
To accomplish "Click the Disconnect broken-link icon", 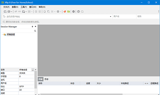I will pyautogui.click(x=16, y=11).
